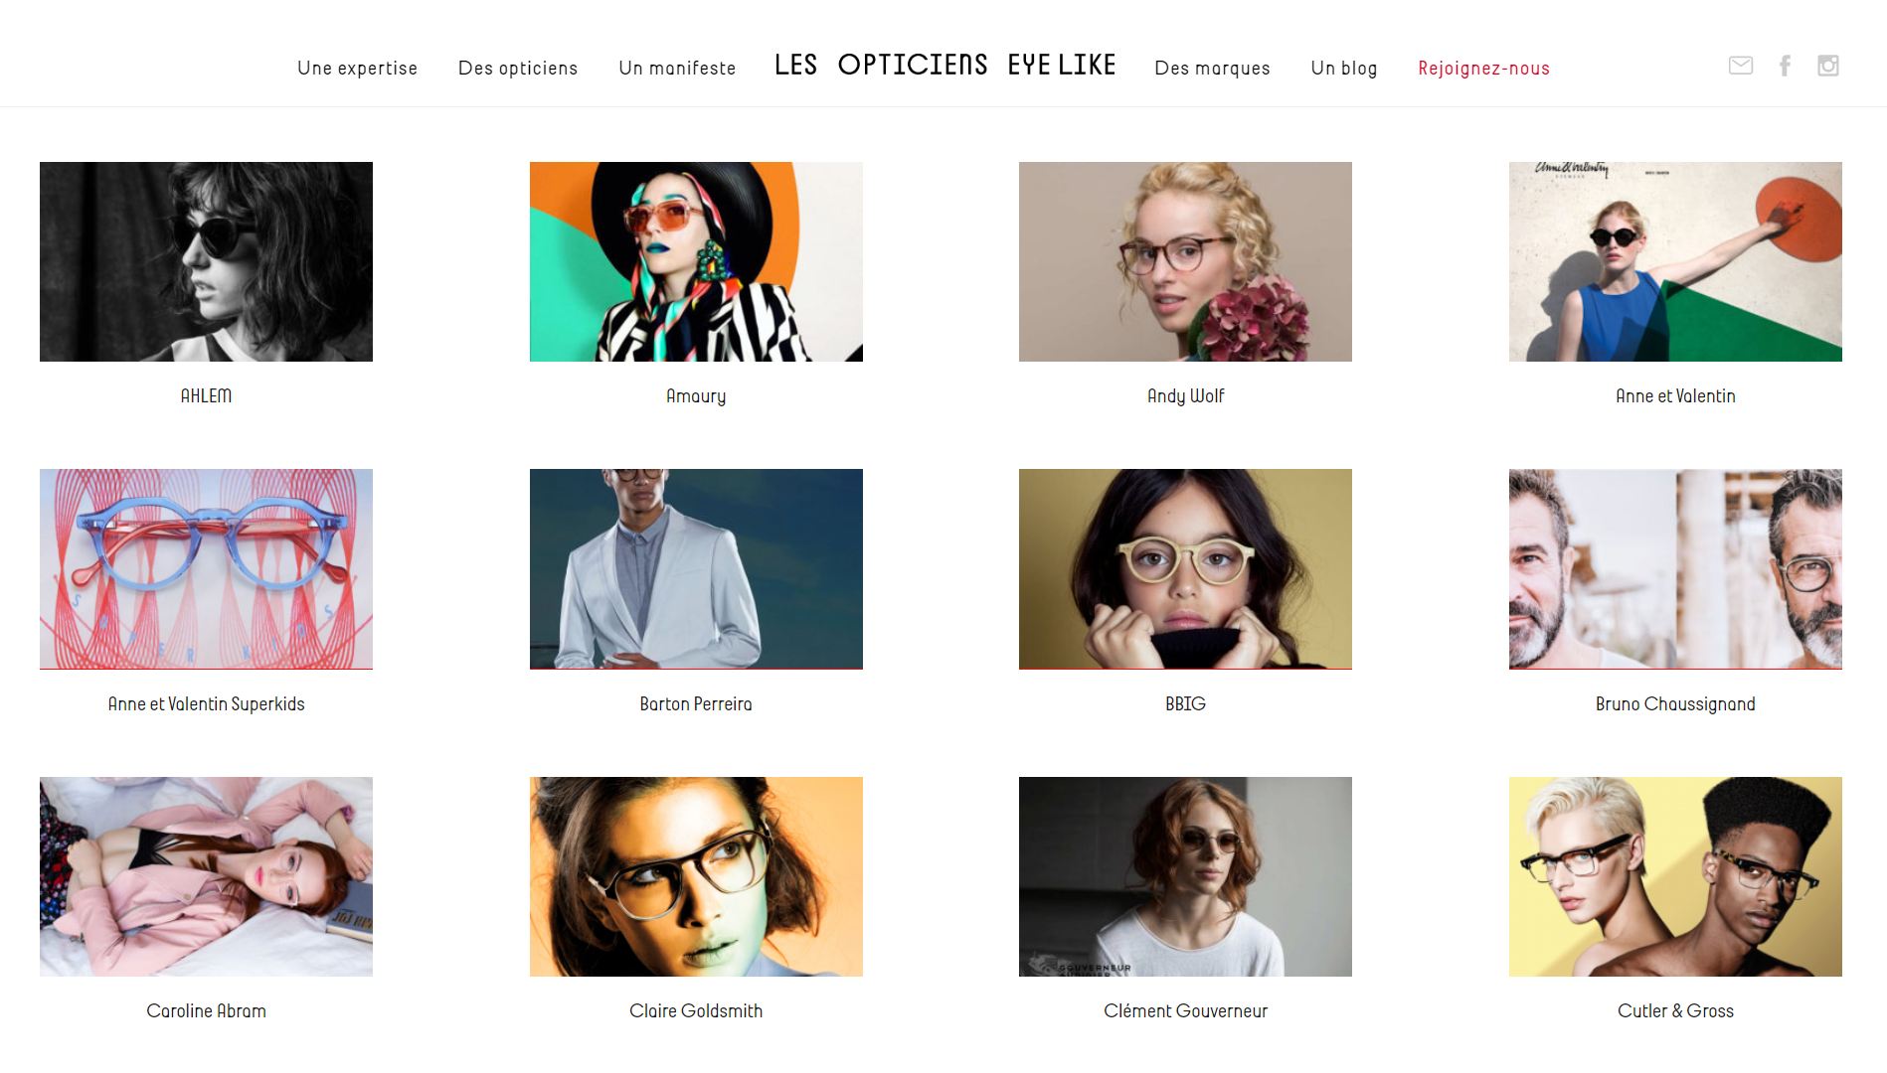Open the Andy Wolf brand photo
The image size is (1887, 1073).
click(1185, 261)
